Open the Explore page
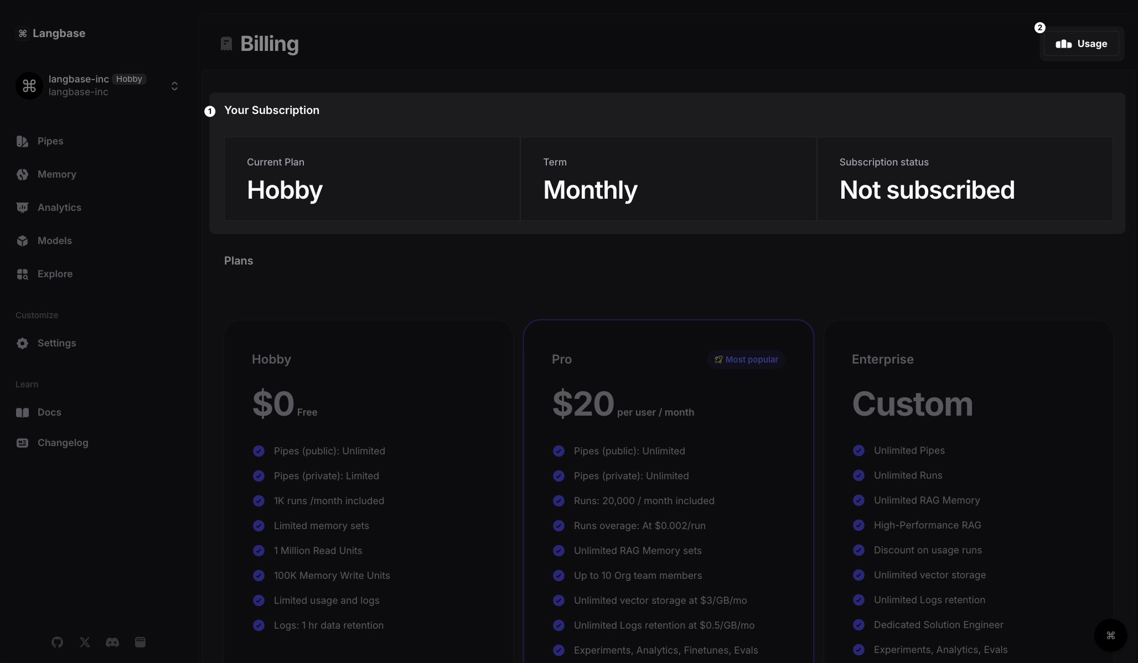The height and width of the screenshot is (663, 1138). pos(55,274)
